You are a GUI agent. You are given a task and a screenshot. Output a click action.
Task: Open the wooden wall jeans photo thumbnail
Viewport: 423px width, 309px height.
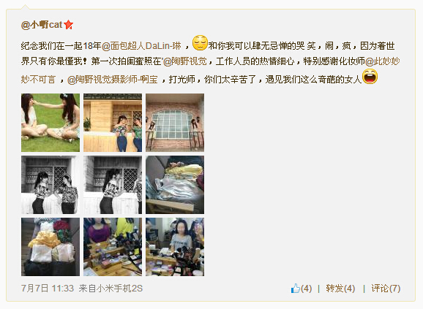click(113, 123)
